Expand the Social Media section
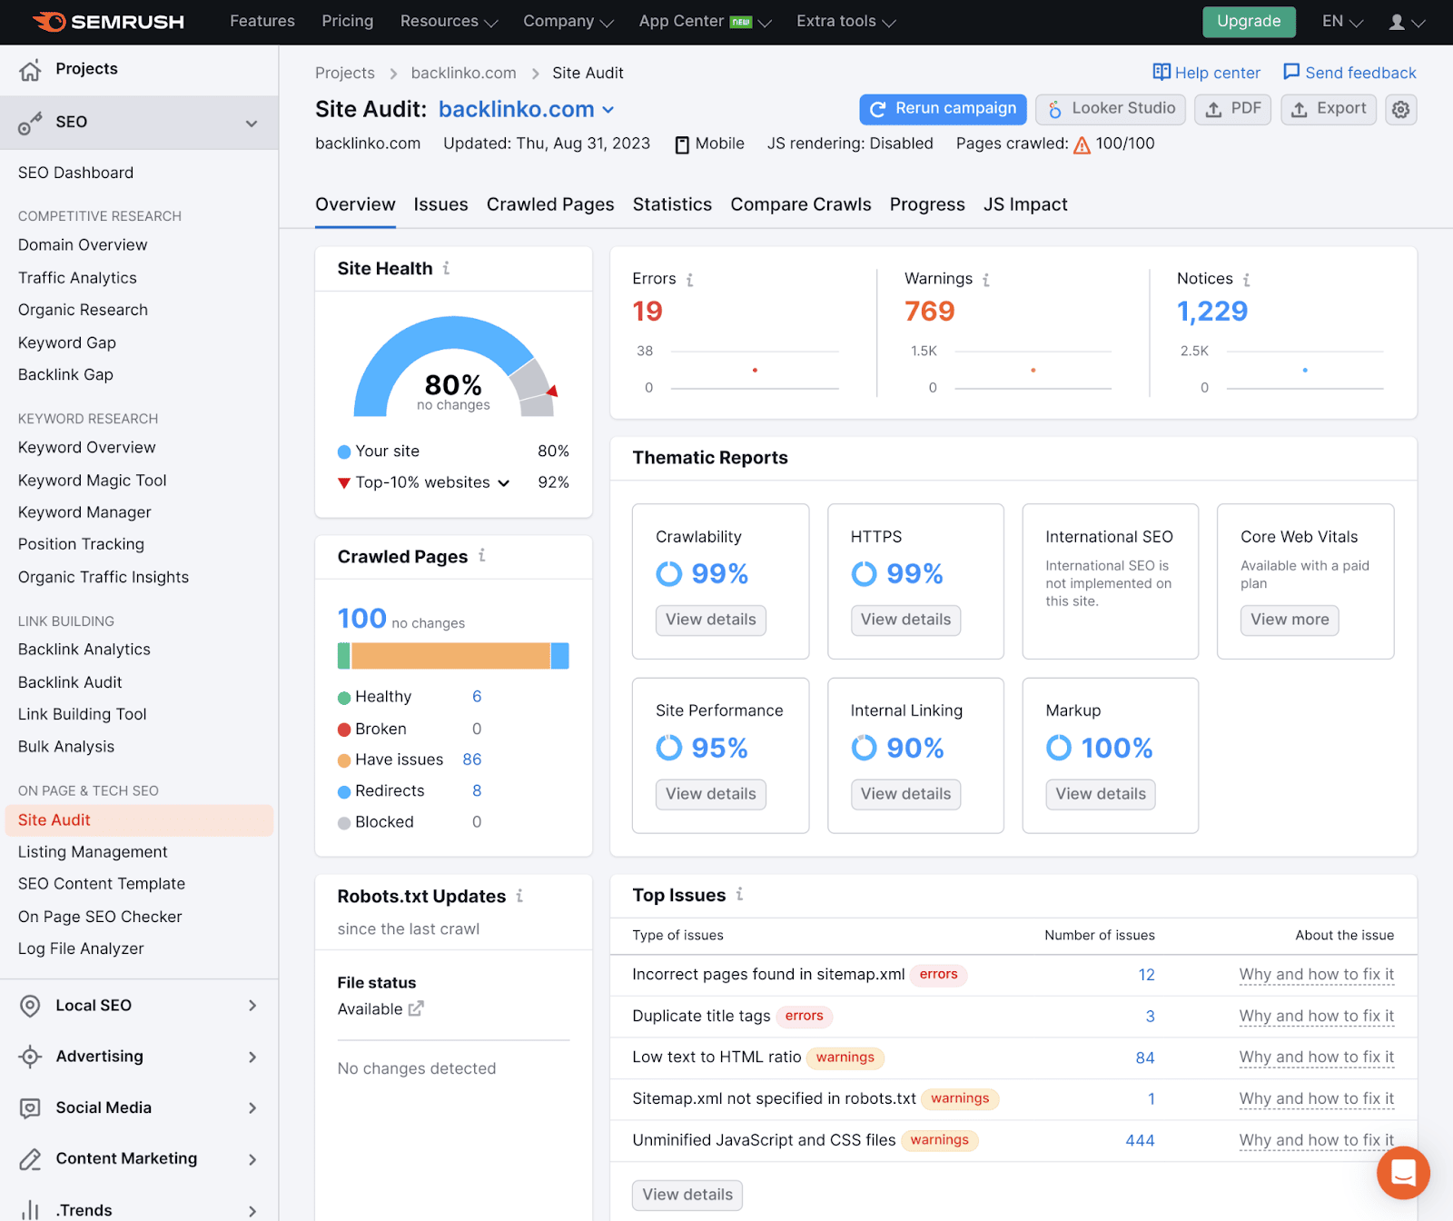1453x1221 pixels. click(x=252, y=1107)
